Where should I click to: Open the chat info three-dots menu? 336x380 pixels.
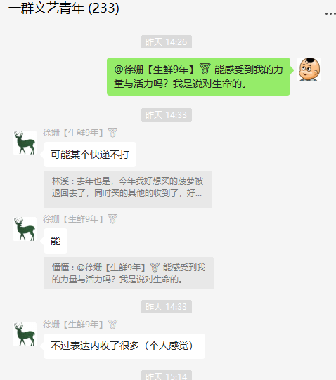pyautogui.click(x=330, y=14)
